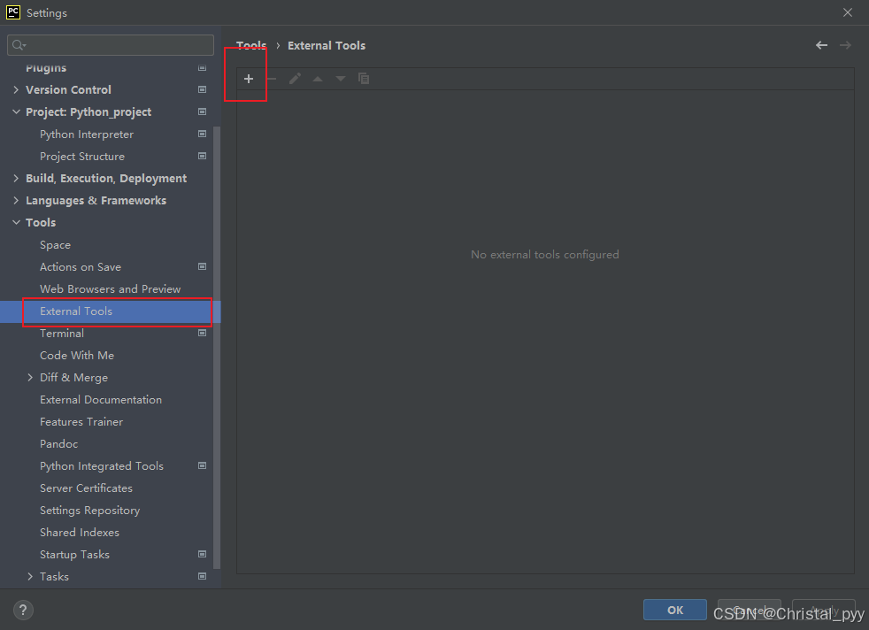
Task: Click the project-level icon beside Version Control
Action: (203, 89)
